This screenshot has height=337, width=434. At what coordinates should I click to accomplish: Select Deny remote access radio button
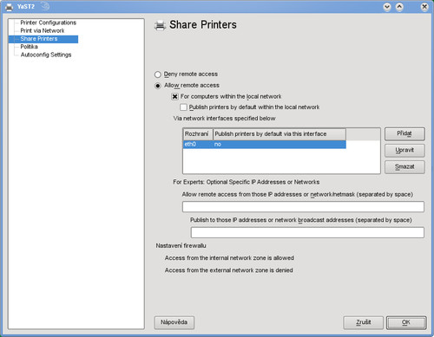[158, 75]
